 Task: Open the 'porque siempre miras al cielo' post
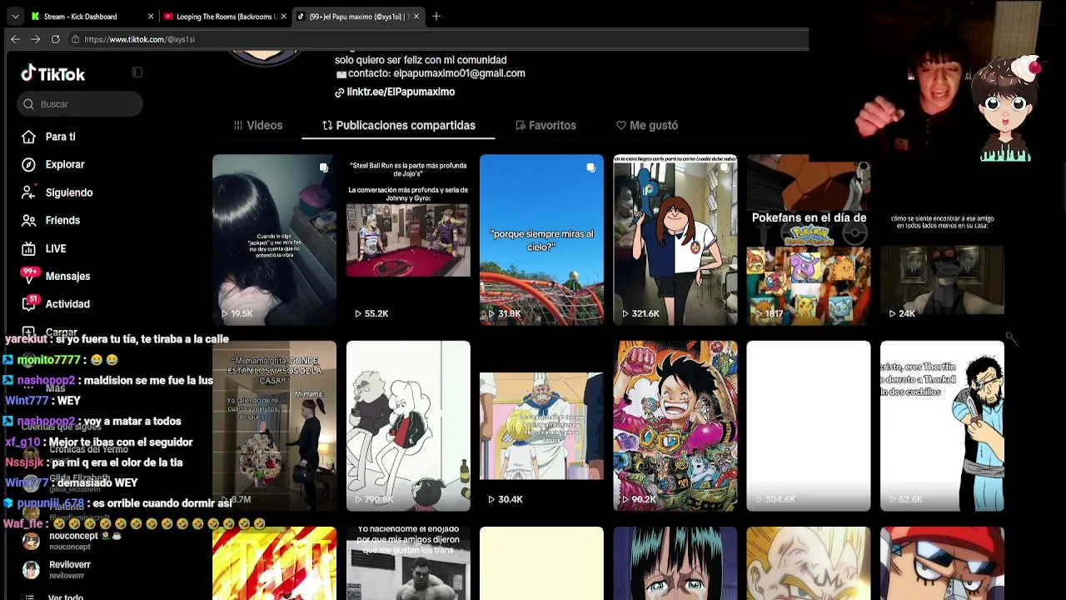541,240
